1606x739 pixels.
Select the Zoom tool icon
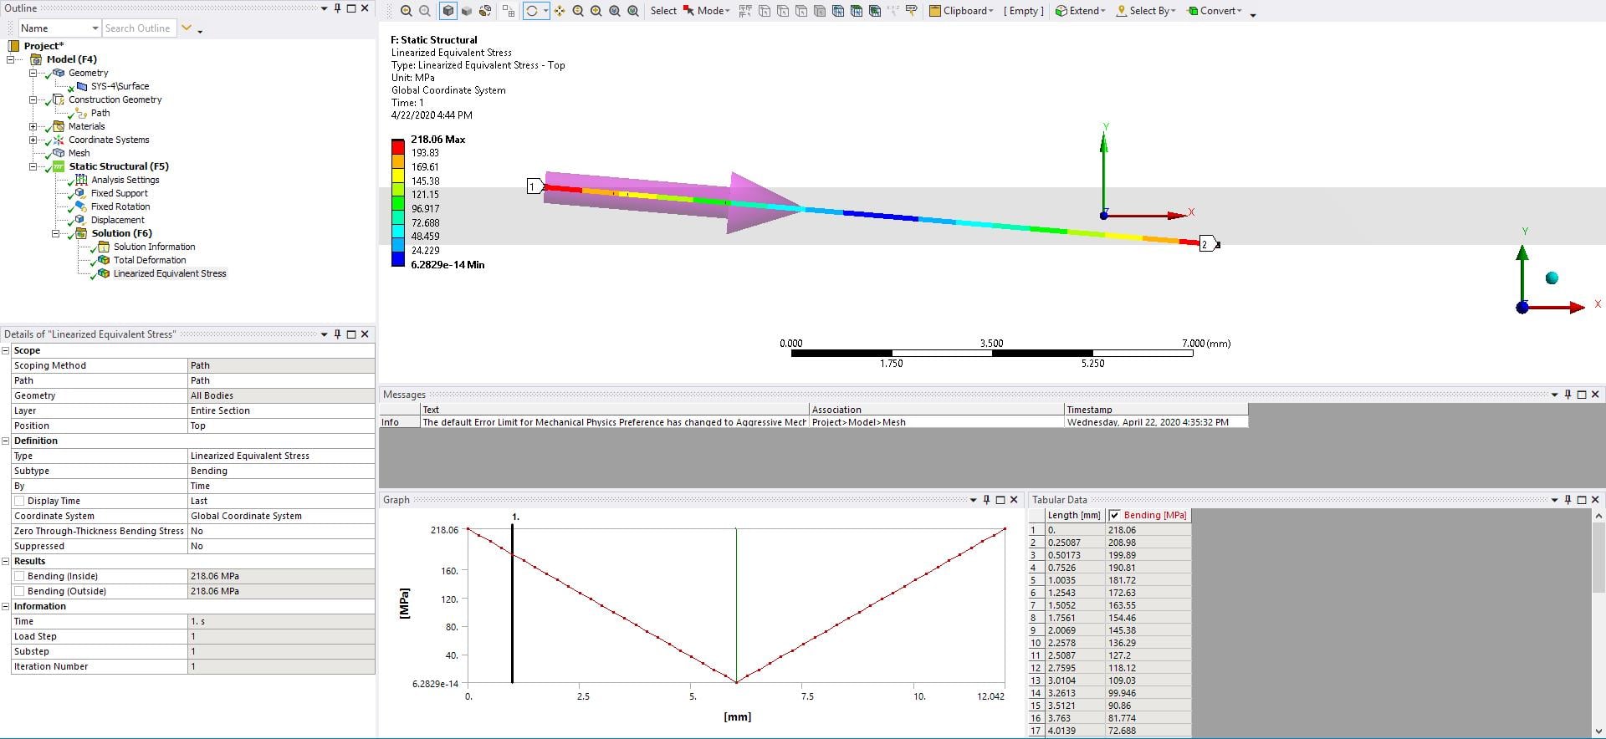coord(578,11)
